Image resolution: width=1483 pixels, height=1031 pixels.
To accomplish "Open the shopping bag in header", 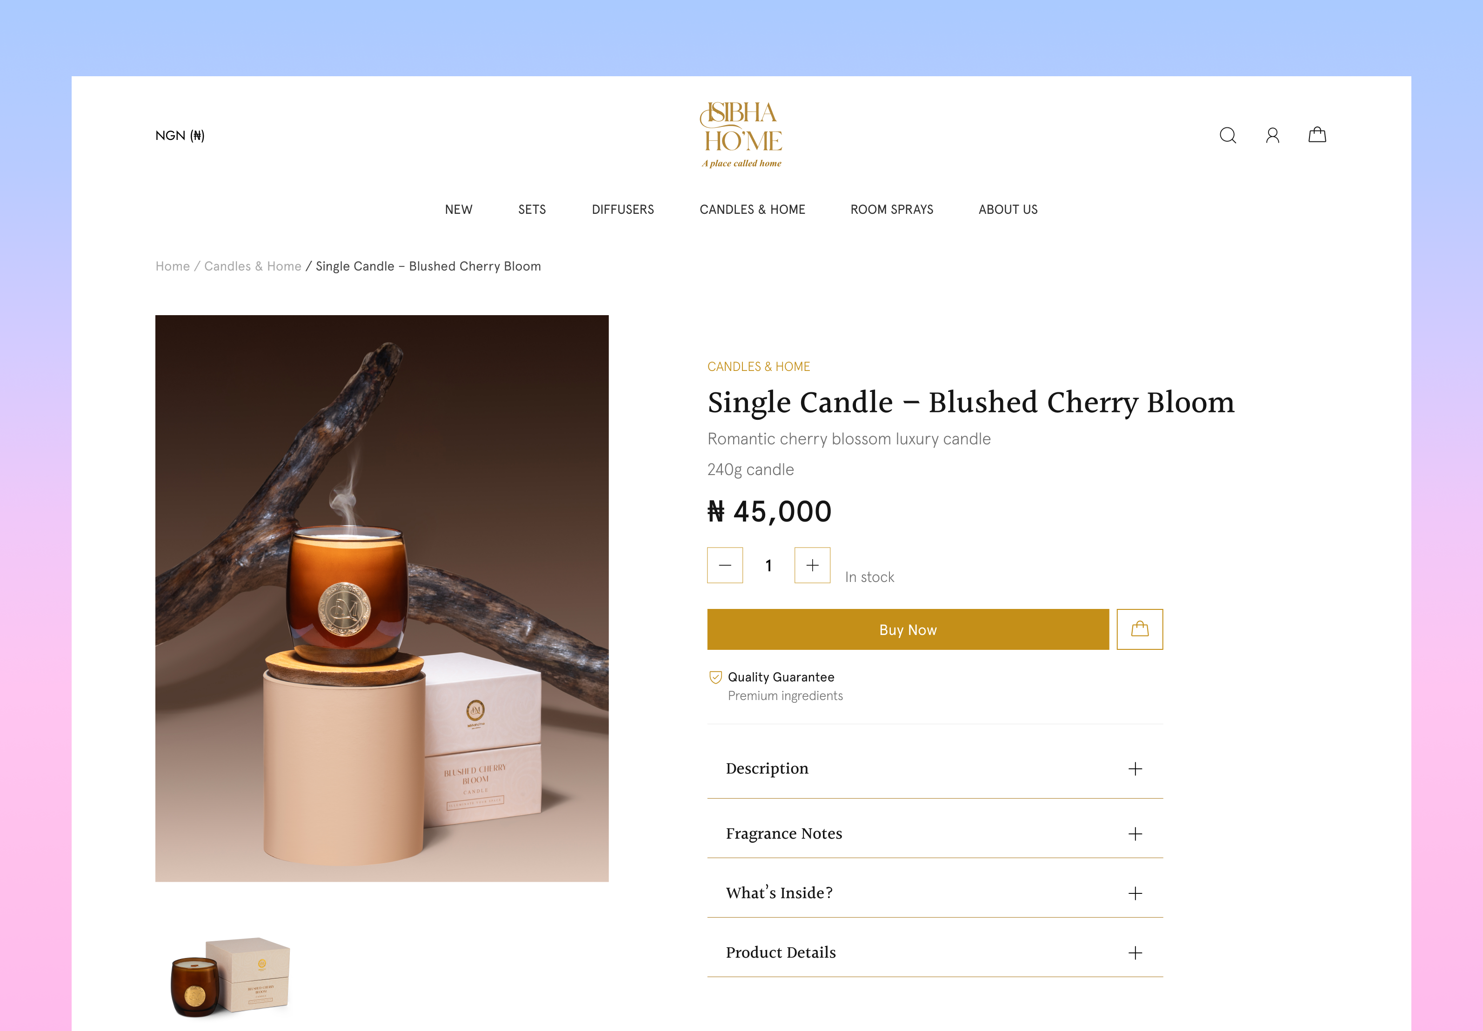I will 1317,134.
